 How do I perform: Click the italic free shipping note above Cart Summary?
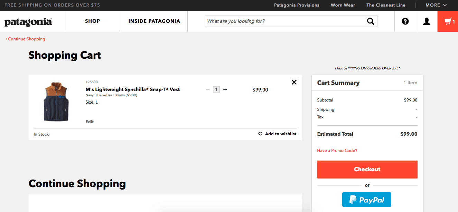367,68
